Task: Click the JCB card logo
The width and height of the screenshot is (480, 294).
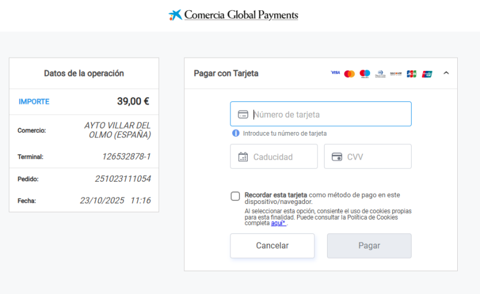Action: pyautogui.click(x=412, y=74)
